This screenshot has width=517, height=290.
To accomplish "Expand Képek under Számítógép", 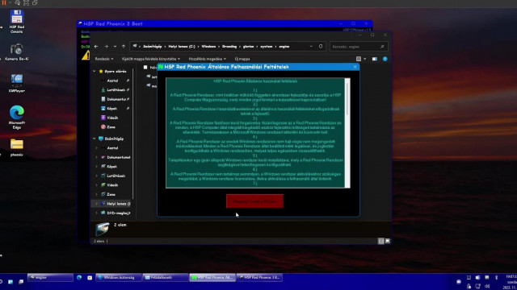I will (x=97, y=167).
